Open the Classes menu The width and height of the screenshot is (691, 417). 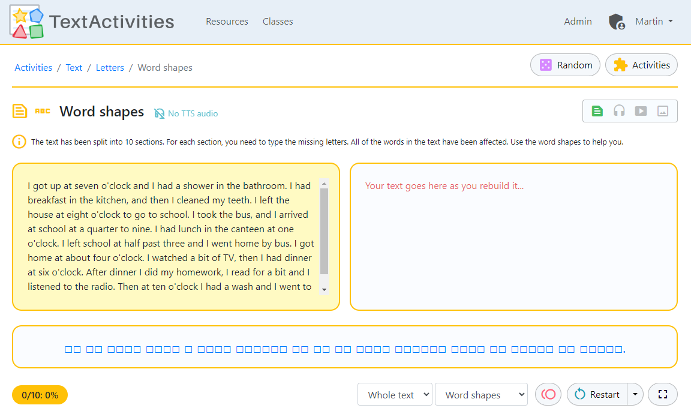tap(278, 22)
